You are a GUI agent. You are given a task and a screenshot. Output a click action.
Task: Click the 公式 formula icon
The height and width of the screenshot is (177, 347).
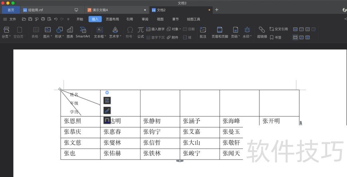[141, 32]
